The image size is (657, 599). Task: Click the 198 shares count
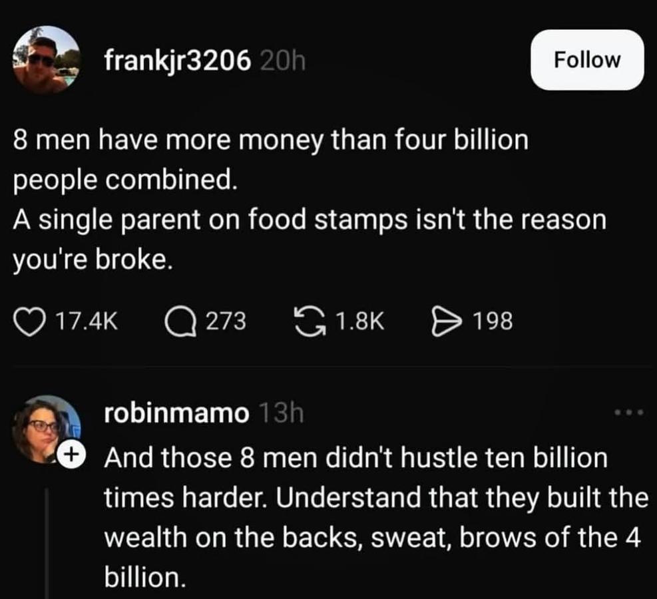click(x=493, y=322)
